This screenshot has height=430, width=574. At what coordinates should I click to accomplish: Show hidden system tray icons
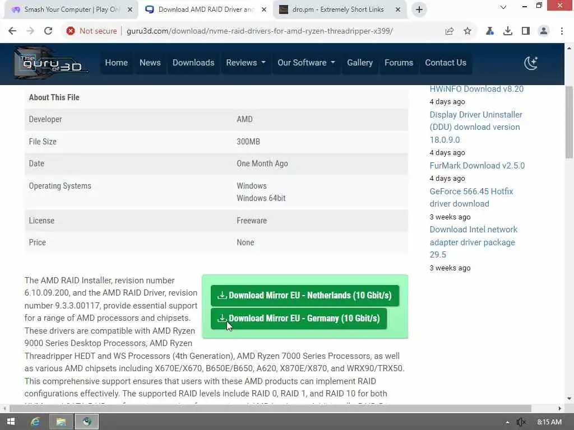point(507,422)
